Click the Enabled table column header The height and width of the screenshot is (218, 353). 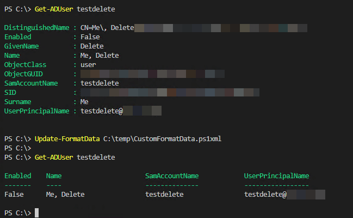[x=18, y=175]
